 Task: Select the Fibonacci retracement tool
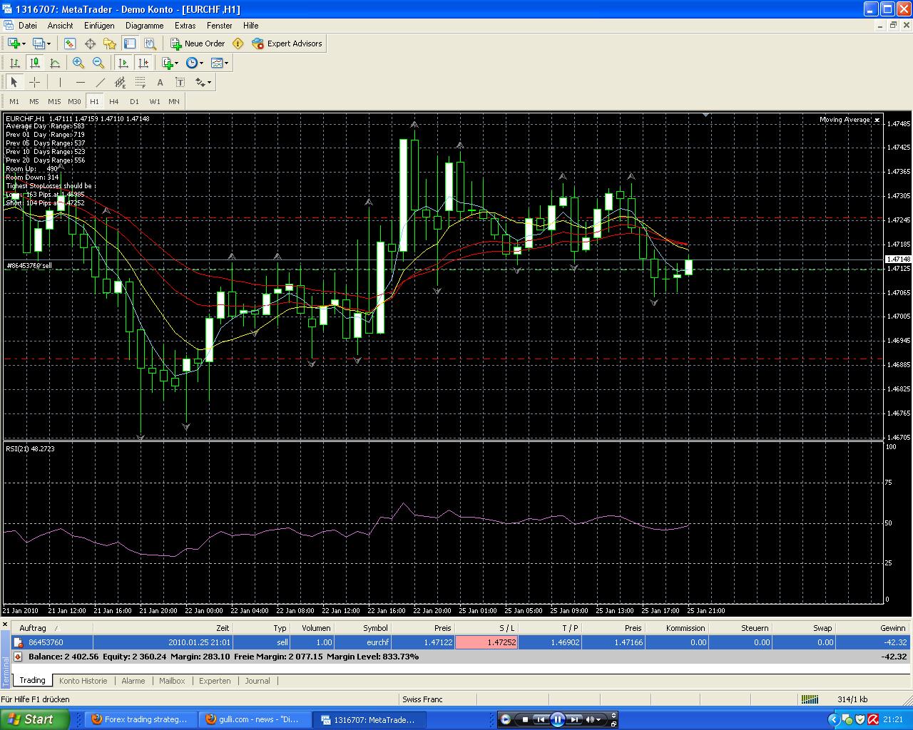click(x=141, y=82)
